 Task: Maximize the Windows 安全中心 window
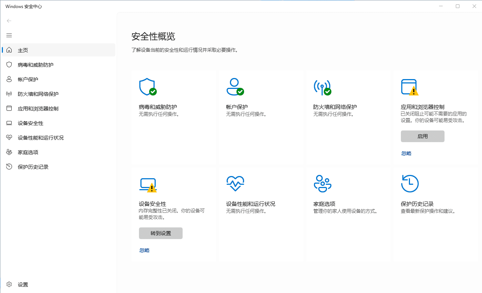458,6
